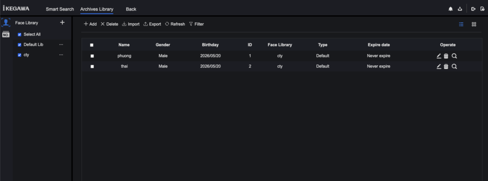Switch to list view layout
Image resolution: width=488 pixels, height=181 pixels.
[461, 24]
